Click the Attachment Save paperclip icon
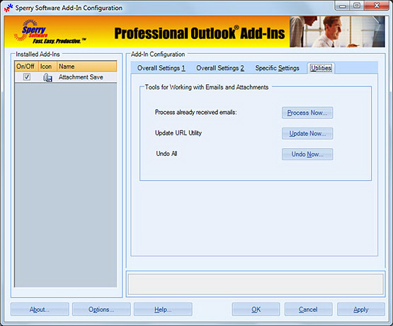This screenshot has height=326, width=393. (47, 77)
